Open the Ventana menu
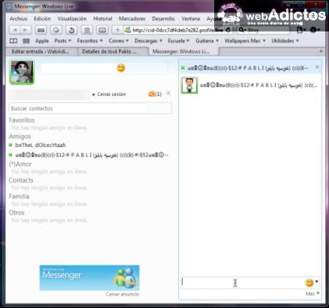The image size is (329, 308). click(191, 18)
